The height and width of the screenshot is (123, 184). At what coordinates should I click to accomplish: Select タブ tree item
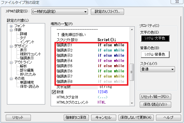click(x=23, y=38)
